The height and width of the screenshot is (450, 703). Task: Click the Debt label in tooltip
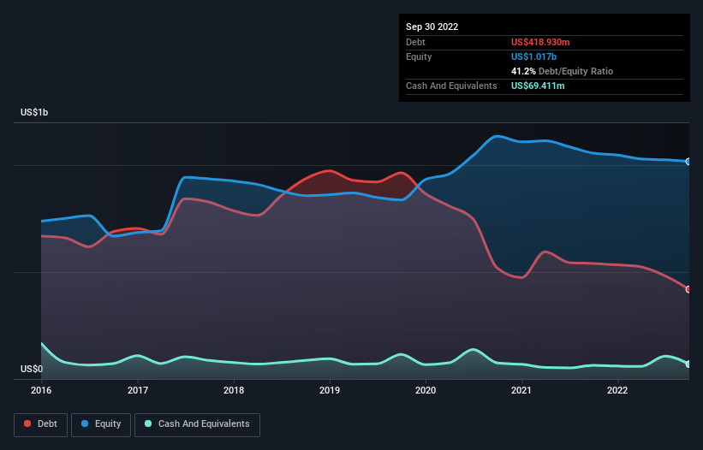click(415, 42)
